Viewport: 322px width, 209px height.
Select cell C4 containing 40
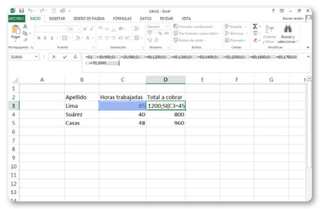(122, 114)
